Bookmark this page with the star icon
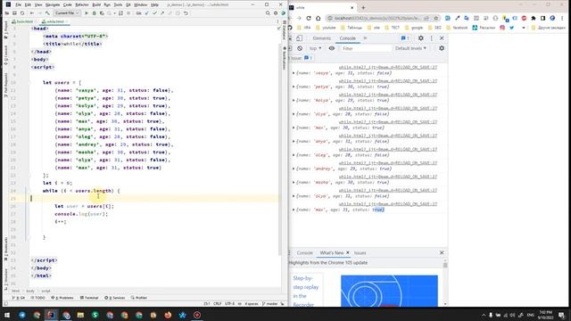The image size is (571, 321). [435, 18]
